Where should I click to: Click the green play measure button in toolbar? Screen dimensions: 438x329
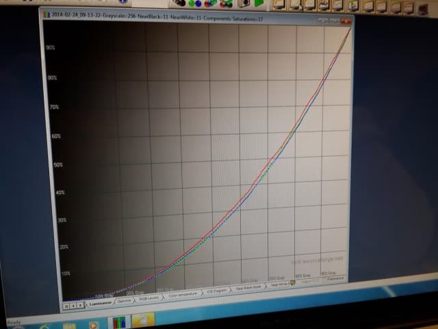point(259,3)
